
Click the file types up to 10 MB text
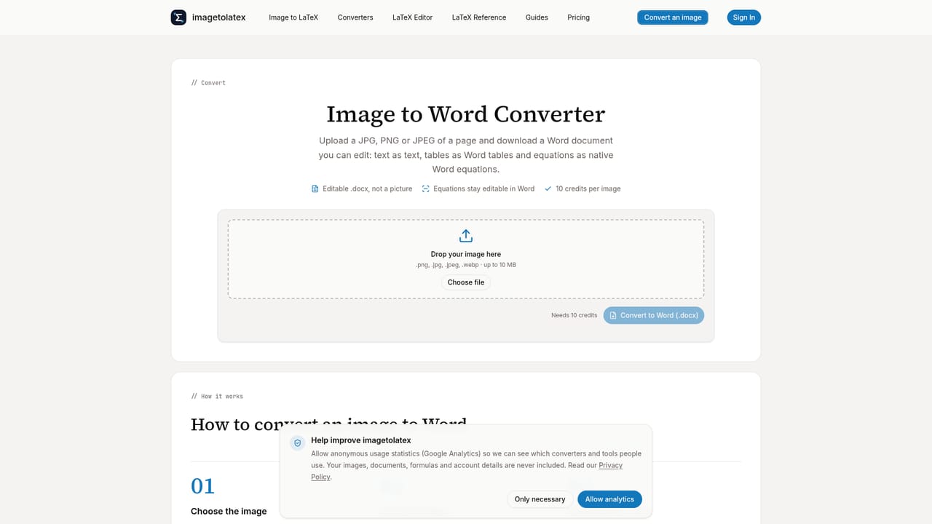(x=466, y=265)
